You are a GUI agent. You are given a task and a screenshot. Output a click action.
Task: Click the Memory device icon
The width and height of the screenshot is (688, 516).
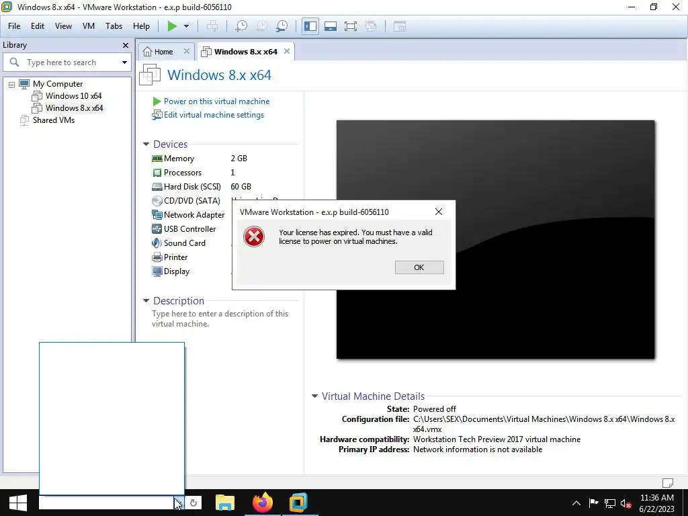tap(157, 159)
